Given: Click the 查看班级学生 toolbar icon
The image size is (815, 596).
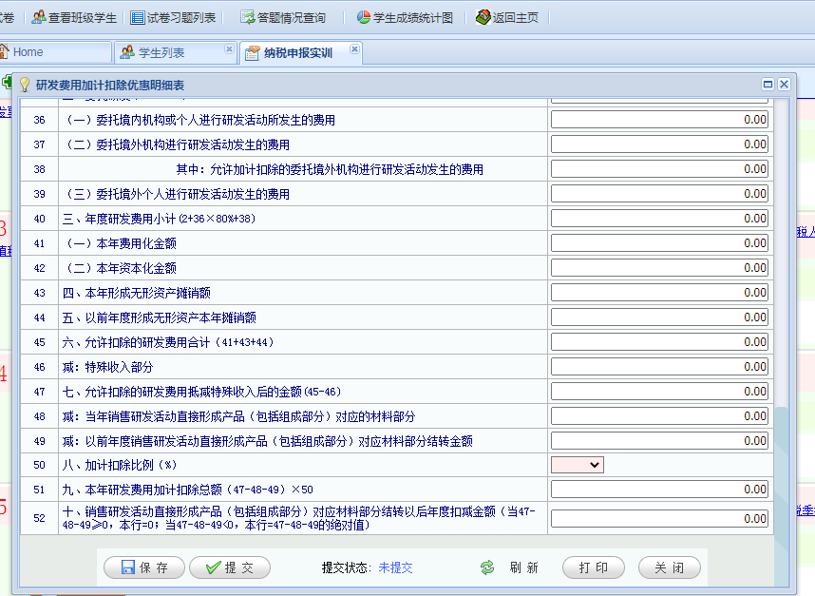Looking at the screenshot, I should 39,17.
